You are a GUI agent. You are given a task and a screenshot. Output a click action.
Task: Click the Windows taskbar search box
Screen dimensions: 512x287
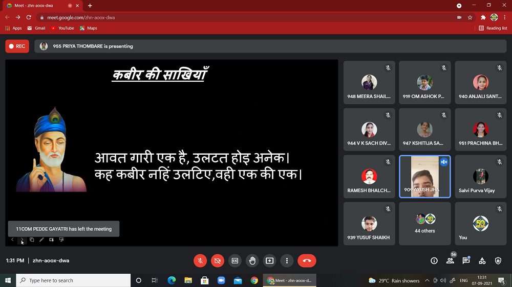pos(73,280)
